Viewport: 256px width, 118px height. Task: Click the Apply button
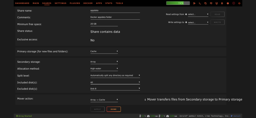click(98, 109)
